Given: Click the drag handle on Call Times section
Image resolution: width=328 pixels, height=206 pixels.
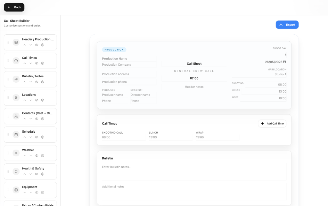Looking at the screenshot, I should 8,61.
